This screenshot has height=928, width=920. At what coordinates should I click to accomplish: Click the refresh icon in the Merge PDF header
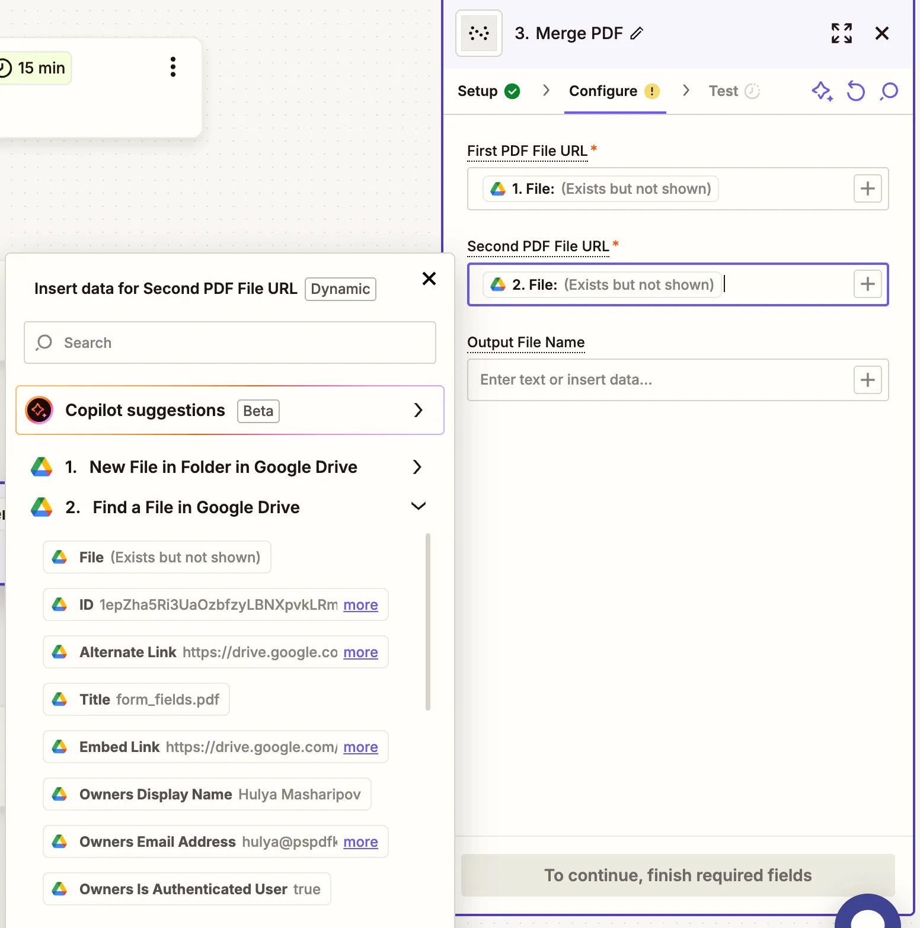[x=855, y=91]
